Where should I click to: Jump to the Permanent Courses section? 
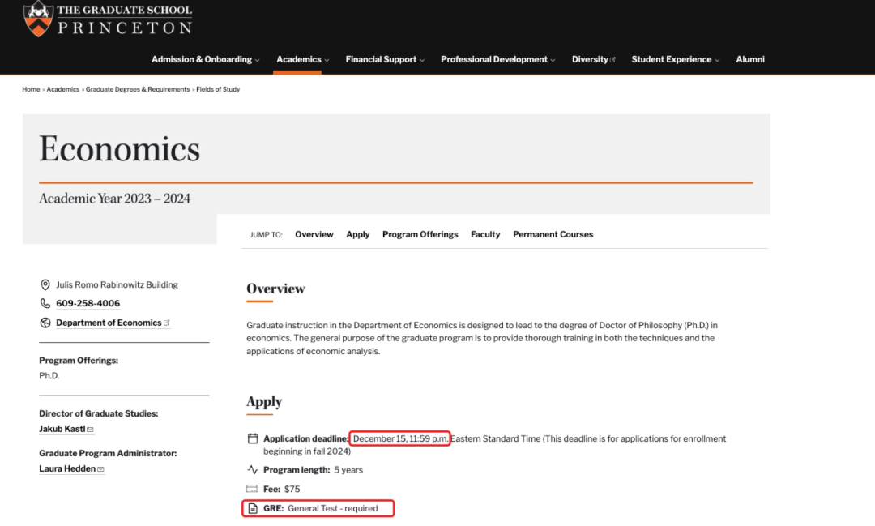(x=553, y=235)
